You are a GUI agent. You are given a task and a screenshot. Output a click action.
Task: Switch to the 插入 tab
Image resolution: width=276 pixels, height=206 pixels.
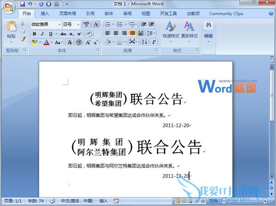click(x=45, y=13)
